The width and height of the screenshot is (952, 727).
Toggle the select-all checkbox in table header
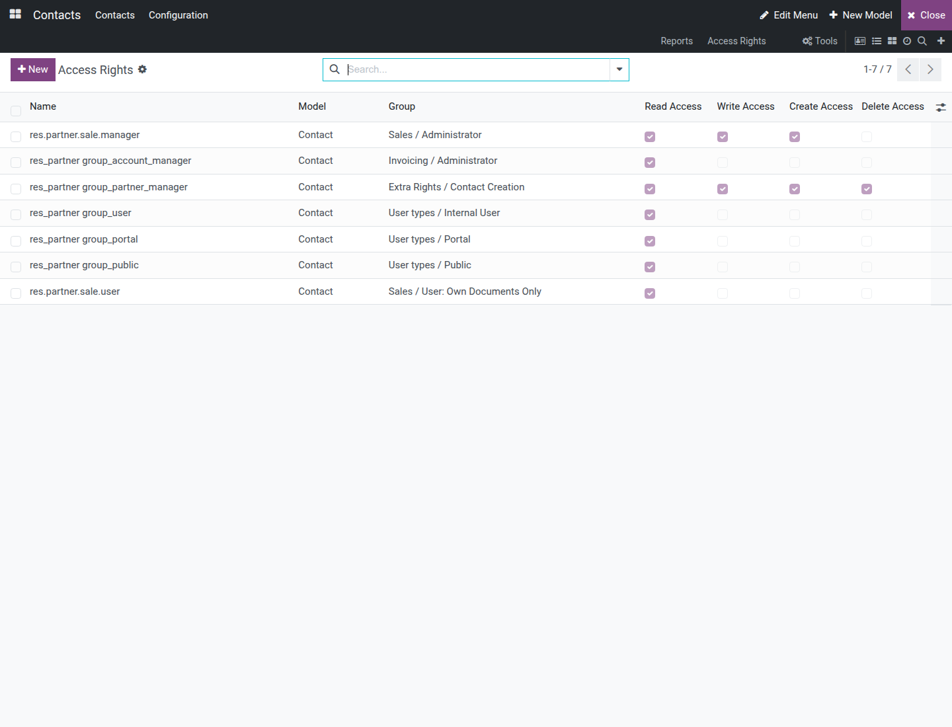pos(16,110)
